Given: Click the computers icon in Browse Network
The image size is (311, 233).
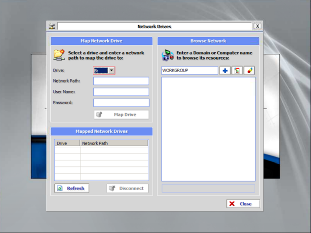Looking at the screenshot, I should tap(168, 55).
